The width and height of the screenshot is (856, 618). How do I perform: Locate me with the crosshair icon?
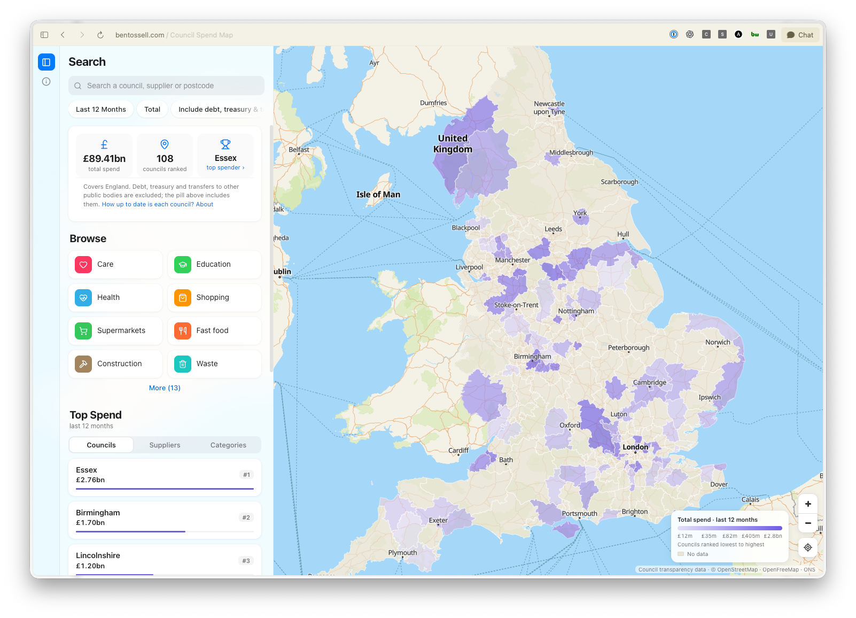808,547
